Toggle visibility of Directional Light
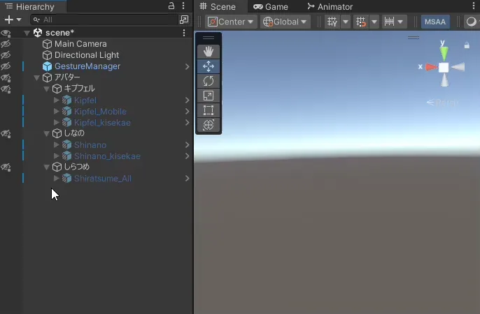 click(x=6, y=55)
